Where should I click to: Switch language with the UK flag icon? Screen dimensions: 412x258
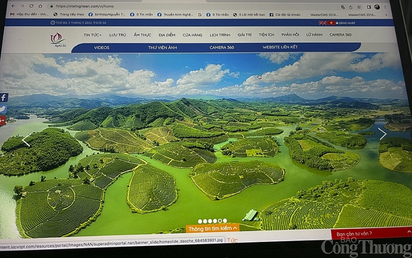point(323,22)
